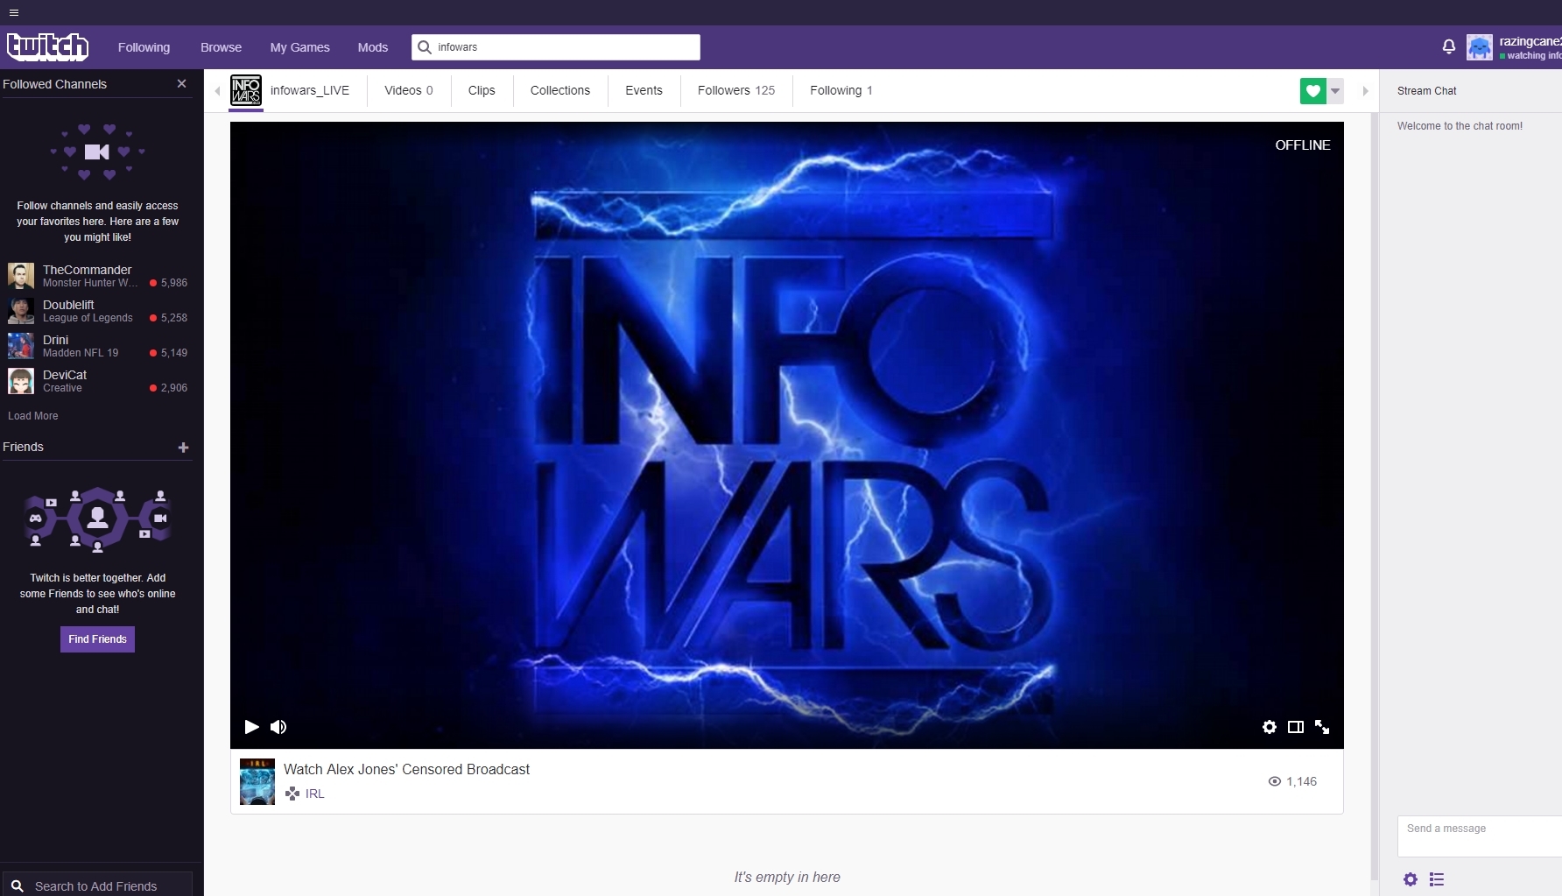Enter fullscreen mode
This screenshot has height=896, width=1562.
[1322, 727]
